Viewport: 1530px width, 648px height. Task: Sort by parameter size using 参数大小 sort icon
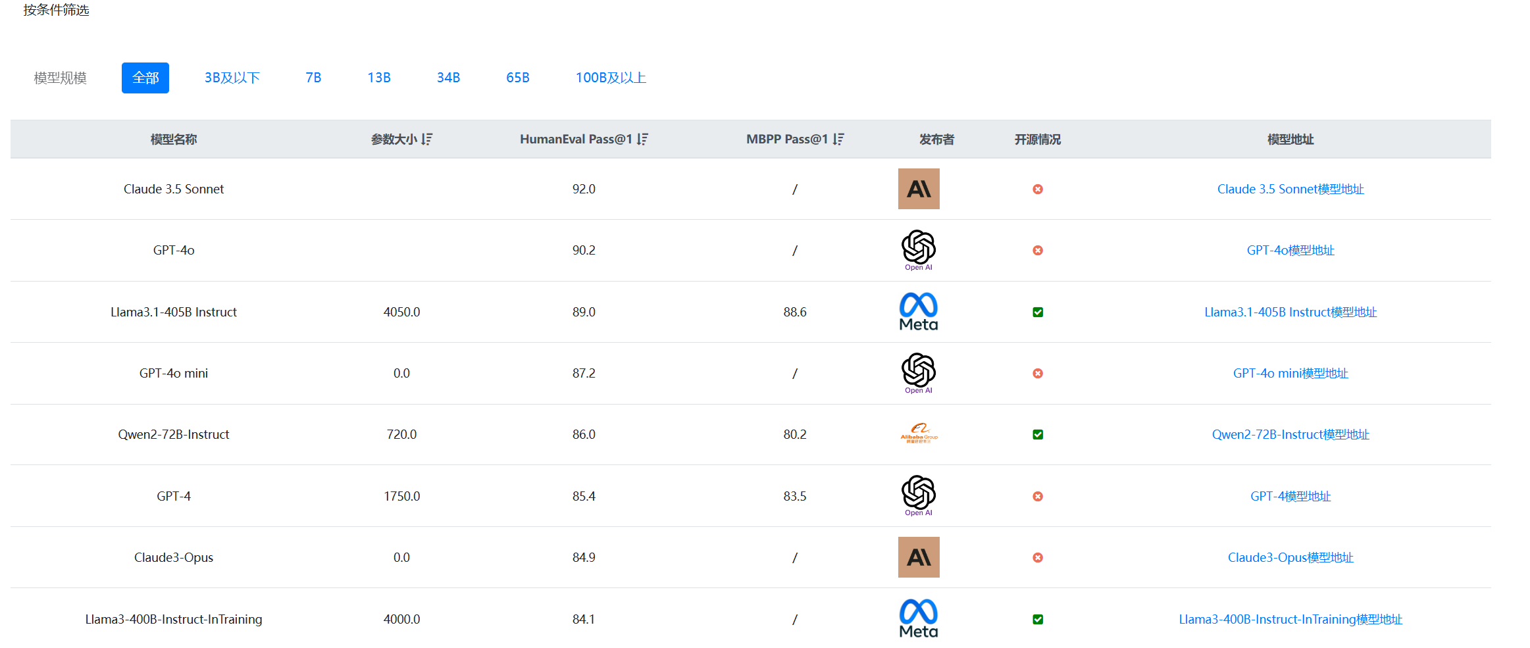coord(427,139)
